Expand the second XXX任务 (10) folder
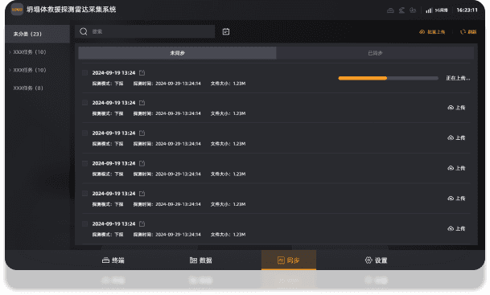The width and height of the screenshot is (490, 295). click(x=10, y=70)
